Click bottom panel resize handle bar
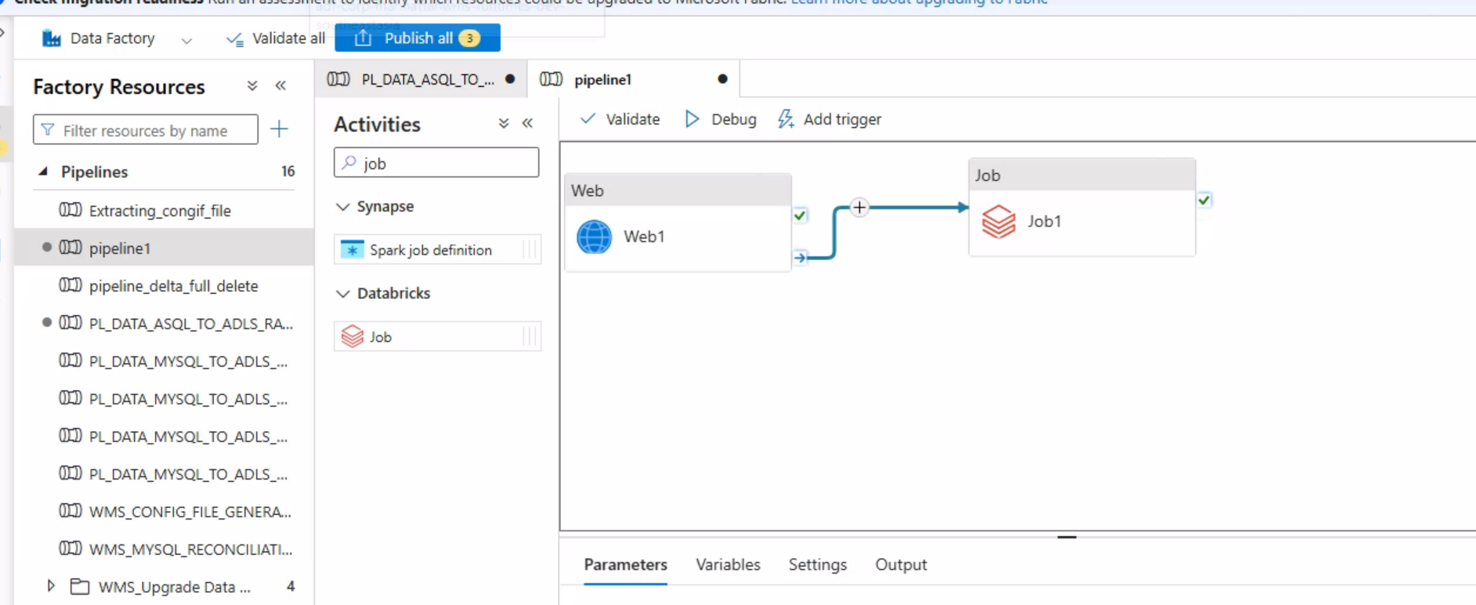This screenshot has height=605, width=1476. (x=1067, y=537)
